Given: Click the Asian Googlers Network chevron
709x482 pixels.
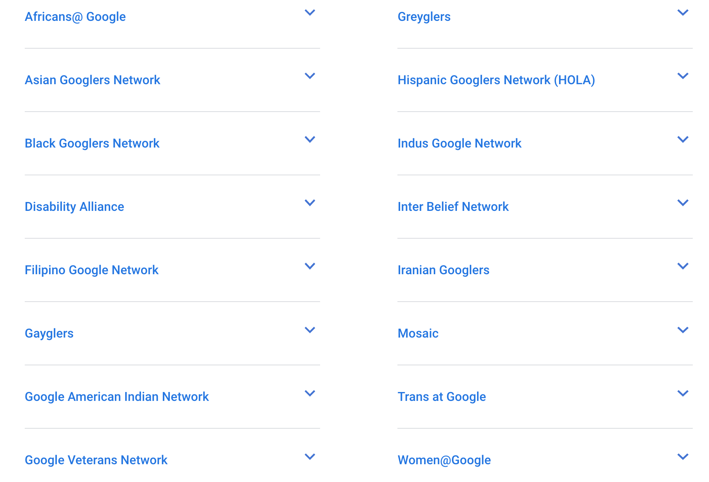Looking at the screenshot, I should tap(310, 76).
